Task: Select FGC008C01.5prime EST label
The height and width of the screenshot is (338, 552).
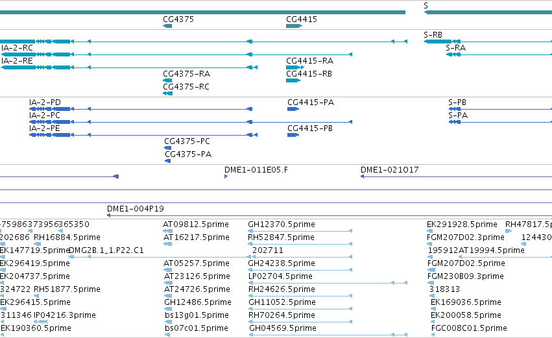Action: click(469, 328)
